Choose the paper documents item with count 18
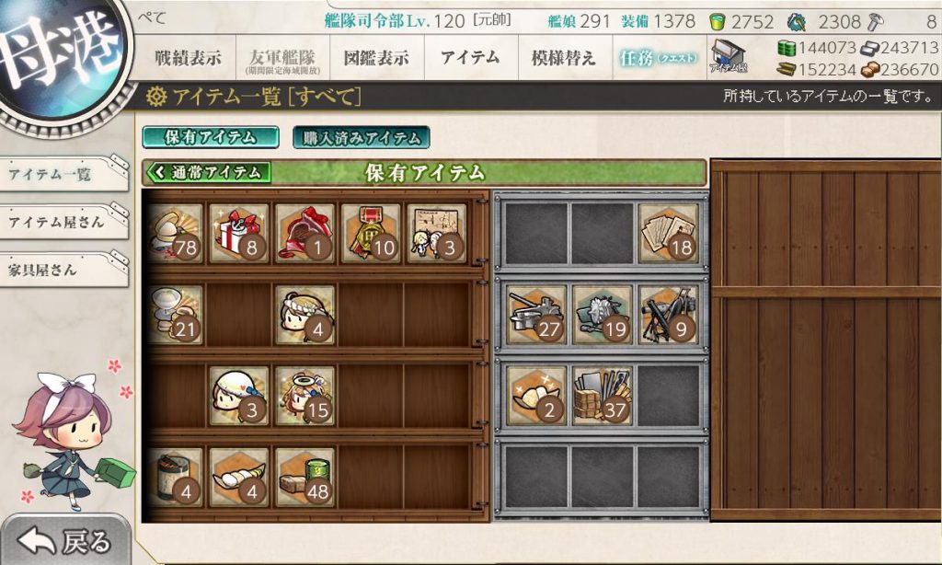Viewport: 942px width, 565px height. click(x=668, y=234)
